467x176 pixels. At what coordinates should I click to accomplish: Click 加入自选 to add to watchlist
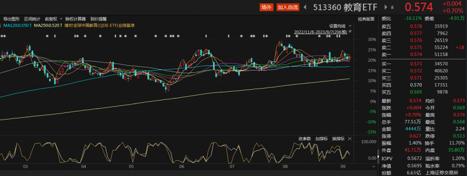point(288,7)
